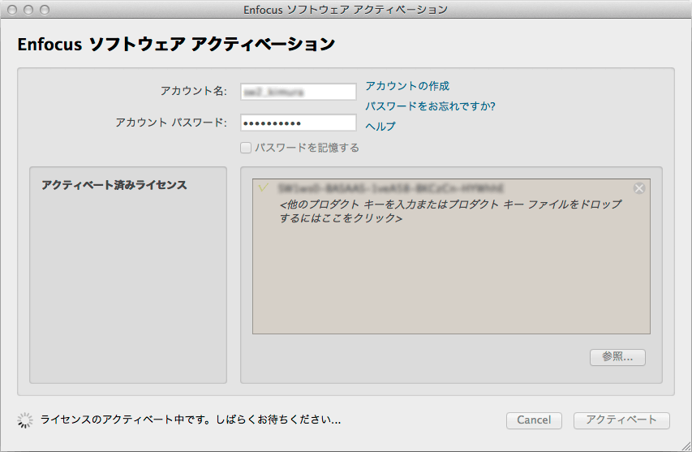
Task: Close the activation window with the title bar button
Action: [x=12, y=10]
